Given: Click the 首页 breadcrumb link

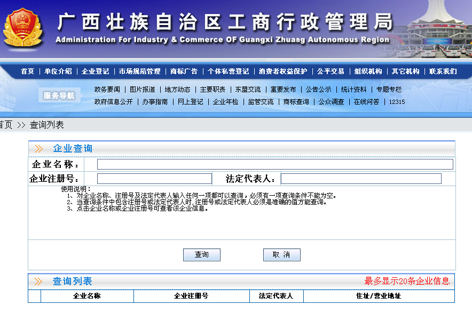Looking at the screenshot, I should 6,125.
